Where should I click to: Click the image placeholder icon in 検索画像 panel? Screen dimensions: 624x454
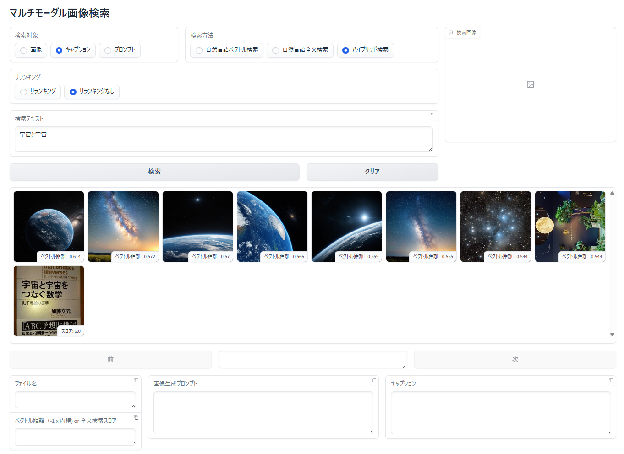click(531, 85)
